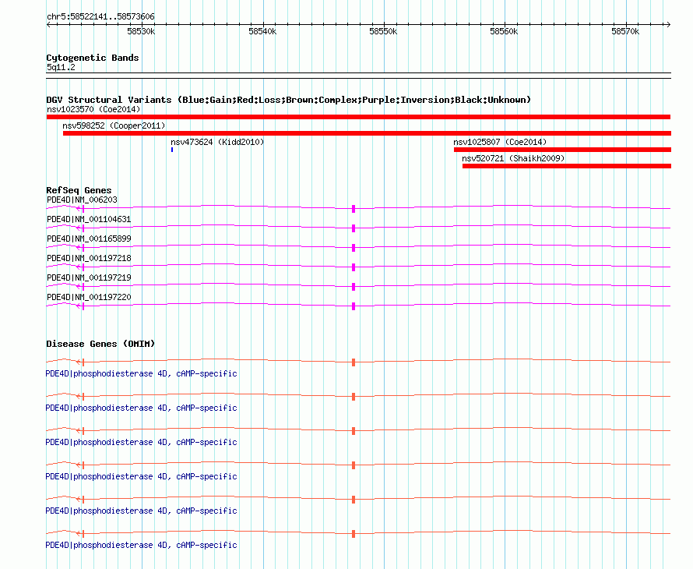Click the orange exon block of the topmost OMIM gene
Viewport: 693px width, 569px height.
click(x=354, y=362)
